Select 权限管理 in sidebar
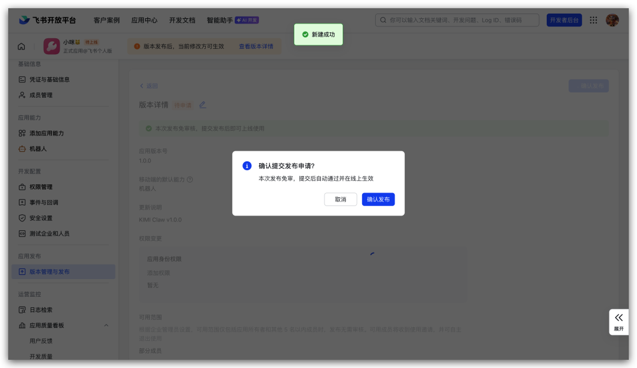The image size is (637, 368). [x=41, y=187]
